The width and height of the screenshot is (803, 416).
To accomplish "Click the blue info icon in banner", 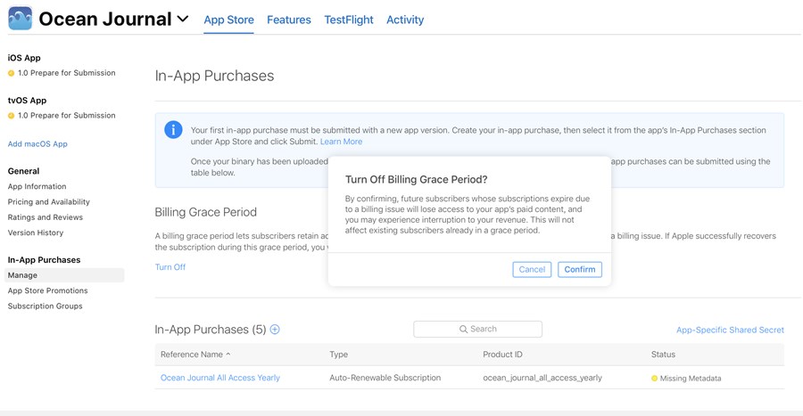I will [173, 130].
